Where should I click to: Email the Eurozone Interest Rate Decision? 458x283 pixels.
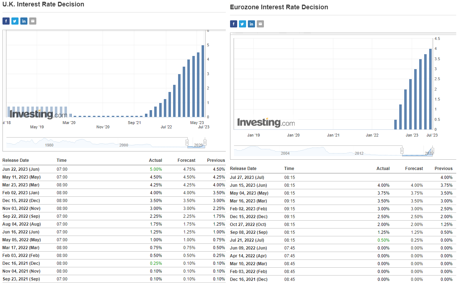pyautogui.click(x=260, y=24)
